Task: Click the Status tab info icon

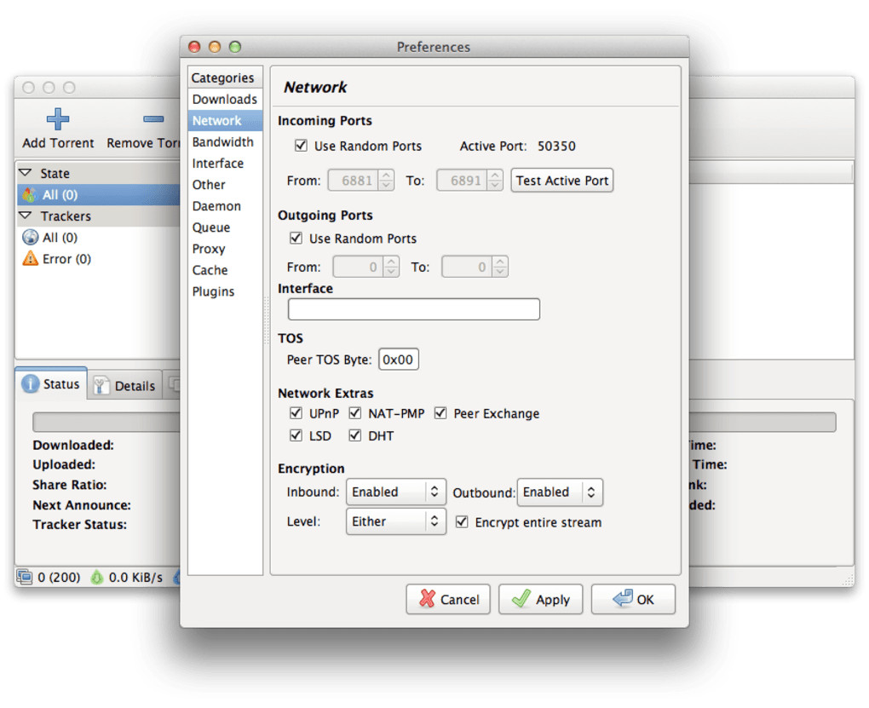Action: tap(31, 383)
